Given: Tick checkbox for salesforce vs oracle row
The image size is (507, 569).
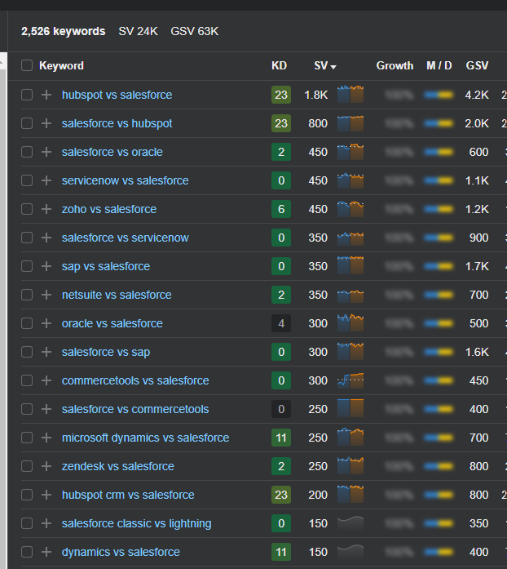Looking at the screenshot, I should coord(27,152).
